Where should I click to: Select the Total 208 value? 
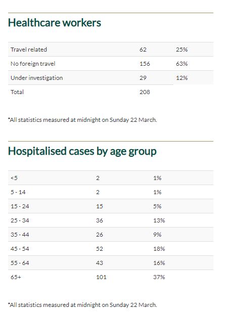coord(145,92)
